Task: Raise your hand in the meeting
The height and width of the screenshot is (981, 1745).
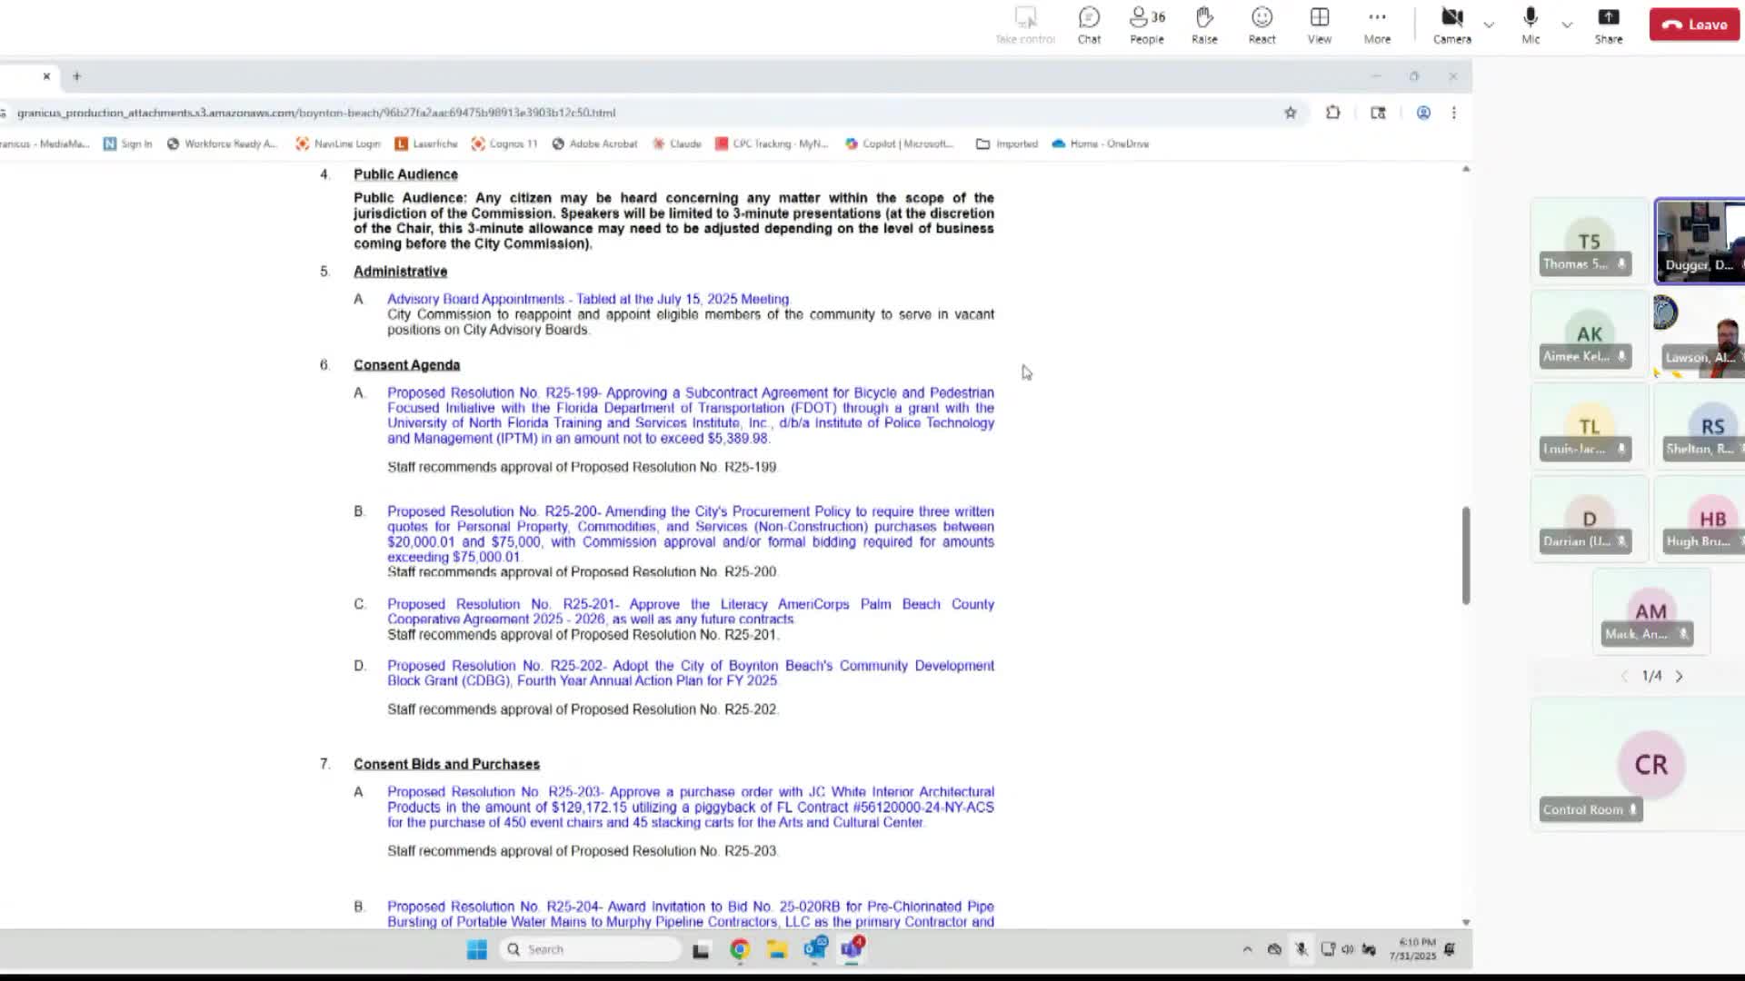Action: pos(1204,25)
